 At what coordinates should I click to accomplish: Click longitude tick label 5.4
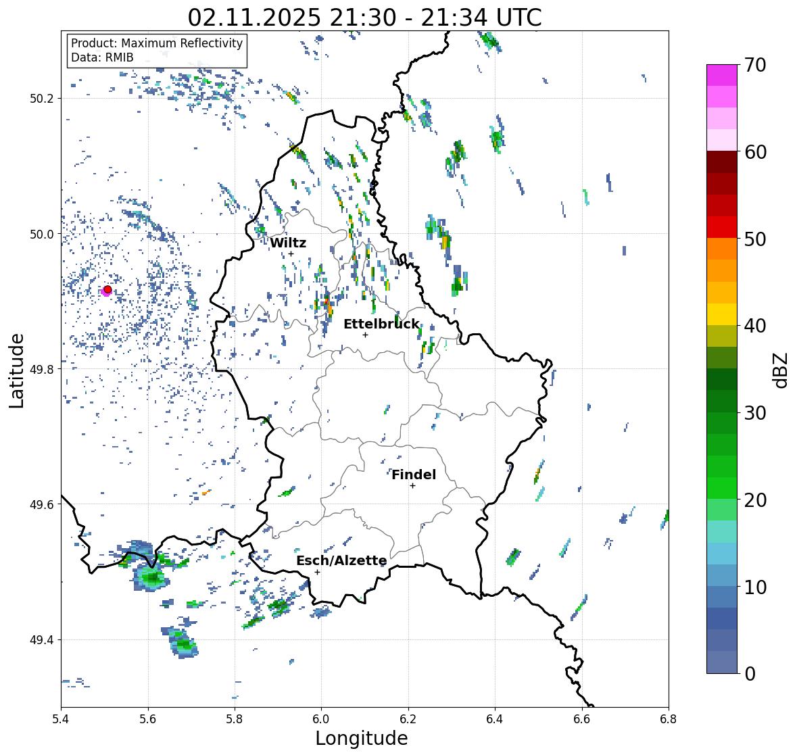coord(61,719)
